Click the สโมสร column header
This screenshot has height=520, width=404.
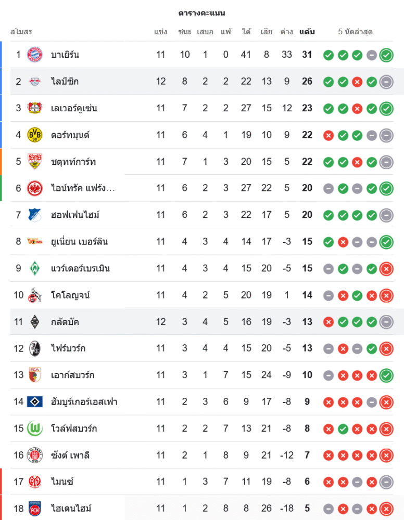tap(21, 32)
